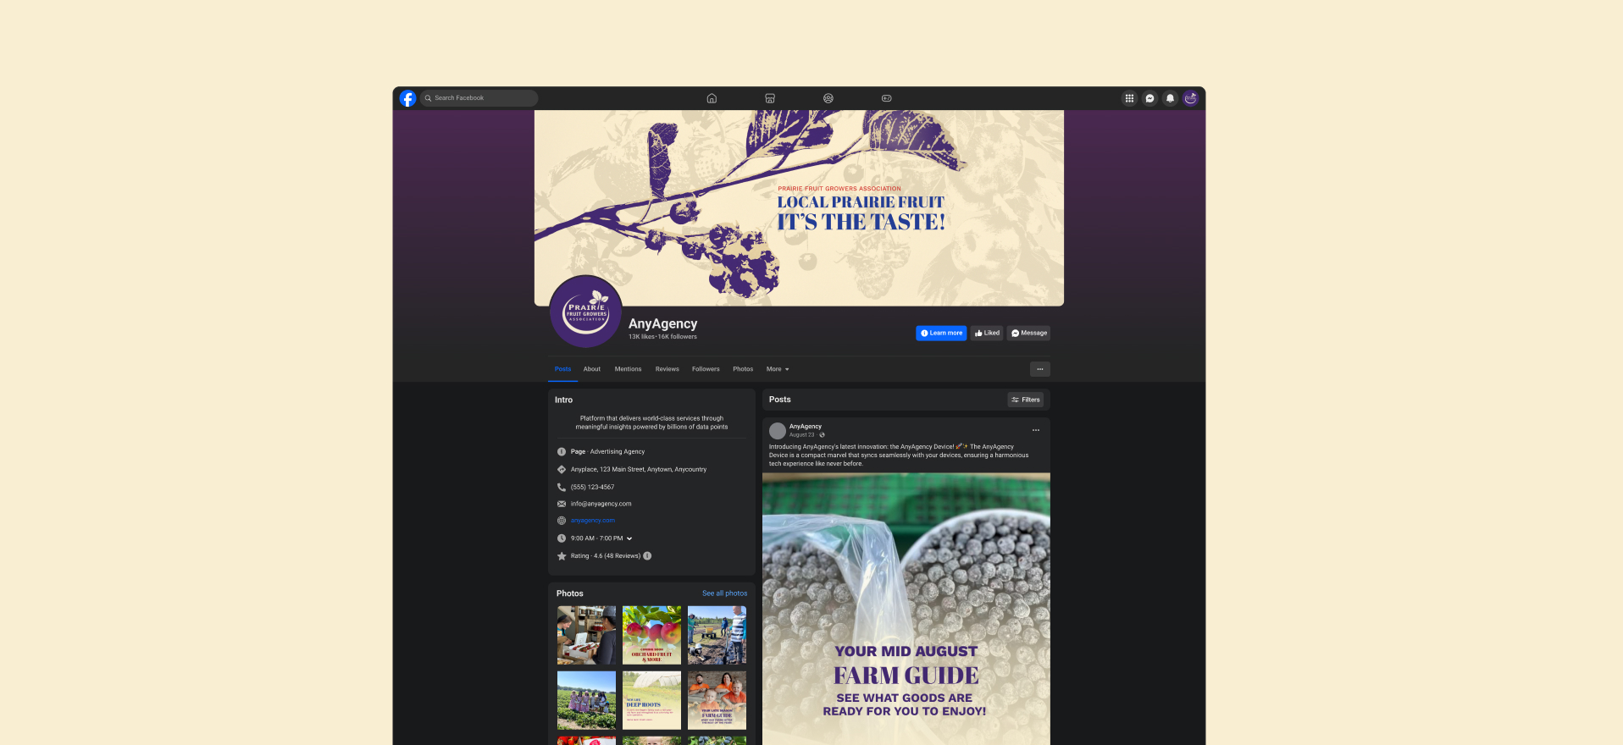The width and height of the screenshot is (1623, 745).
Task: Open the Orchard Fruit & More apple photo thumbnail
Action: (x=651, y=635)
